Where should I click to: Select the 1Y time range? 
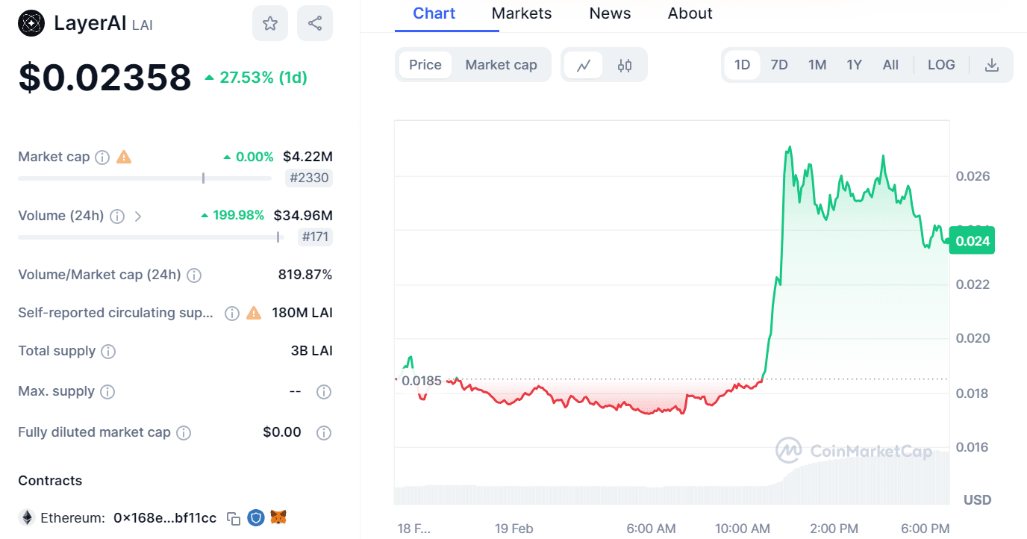click(854, 65)
